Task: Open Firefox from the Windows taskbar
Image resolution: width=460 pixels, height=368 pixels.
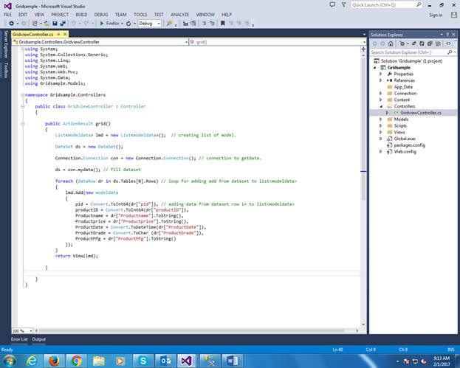Action: click(54, 359)
